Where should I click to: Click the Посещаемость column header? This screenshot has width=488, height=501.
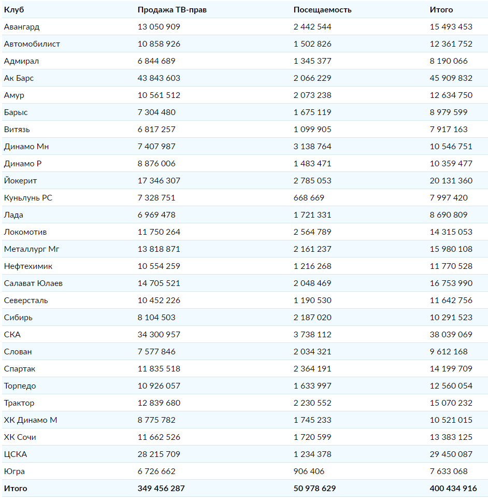click(322, 10)
